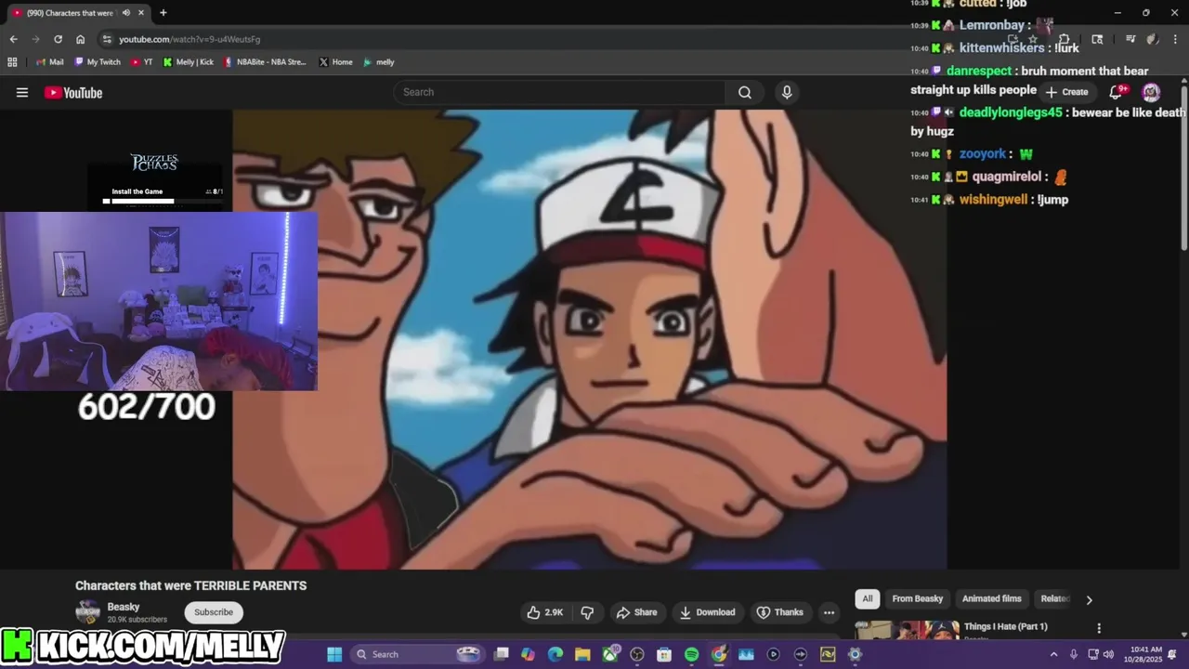Click the YouTube search magnifier button
The image size is (1189, 669).
pos(745,92)
